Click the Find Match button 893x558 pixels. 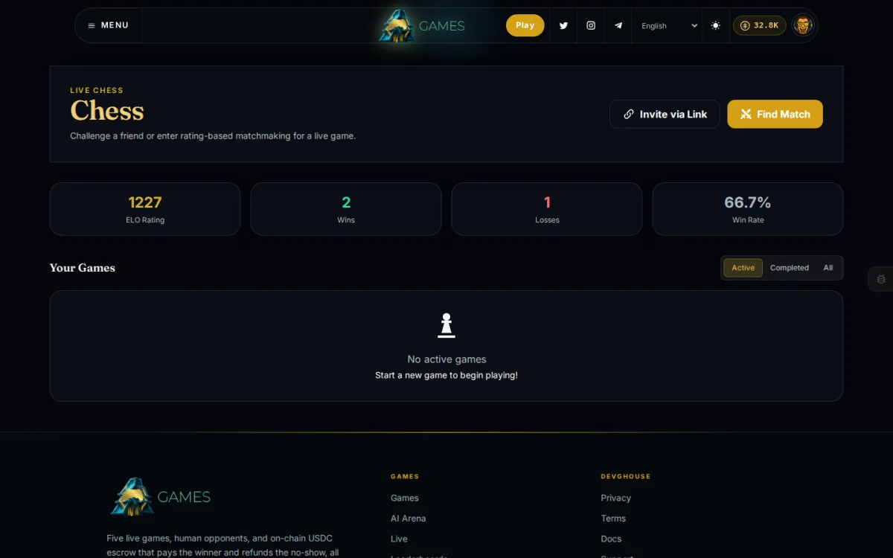[x=775, y=114]
